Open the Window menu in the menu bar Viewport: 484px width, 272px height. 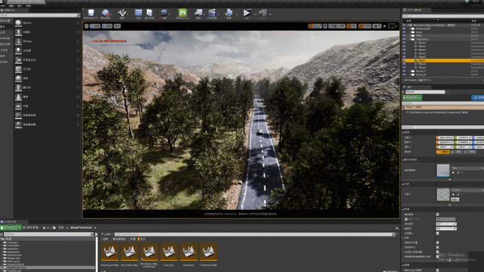(20, 6)
